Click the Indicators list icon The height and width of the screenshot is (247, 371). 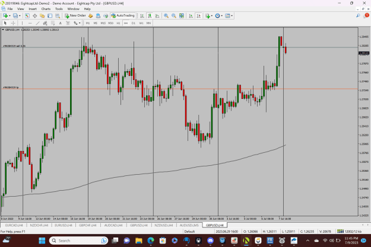coord(208,16)
